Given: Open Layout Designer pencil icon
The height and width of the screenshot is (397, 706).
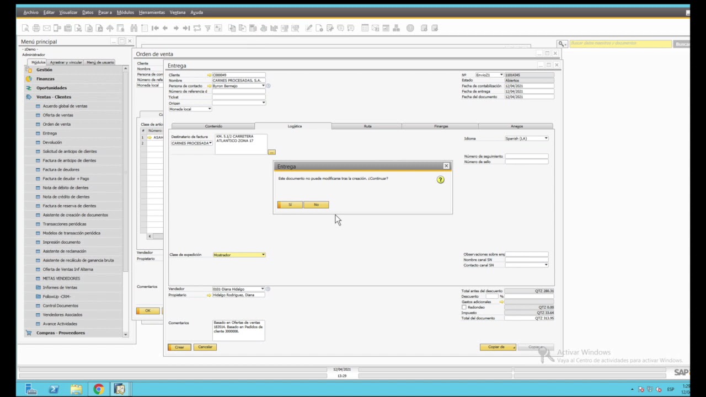Looking at the screenshot, I should pos(309,28).
